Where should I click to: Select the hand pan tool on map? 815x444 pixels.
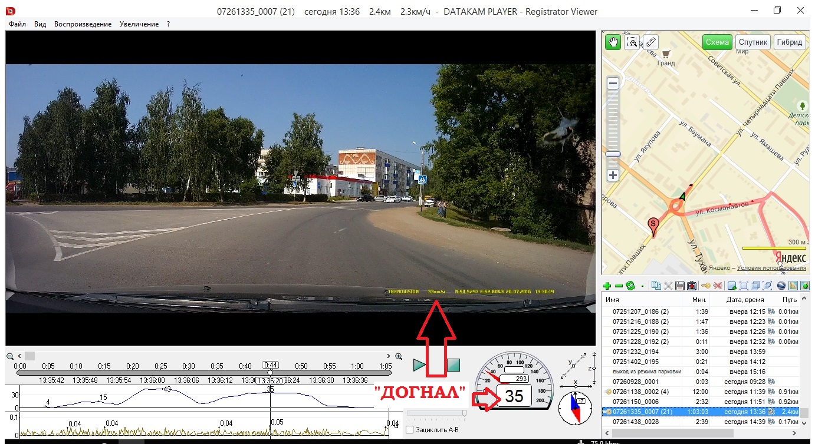tap(613, 42)
